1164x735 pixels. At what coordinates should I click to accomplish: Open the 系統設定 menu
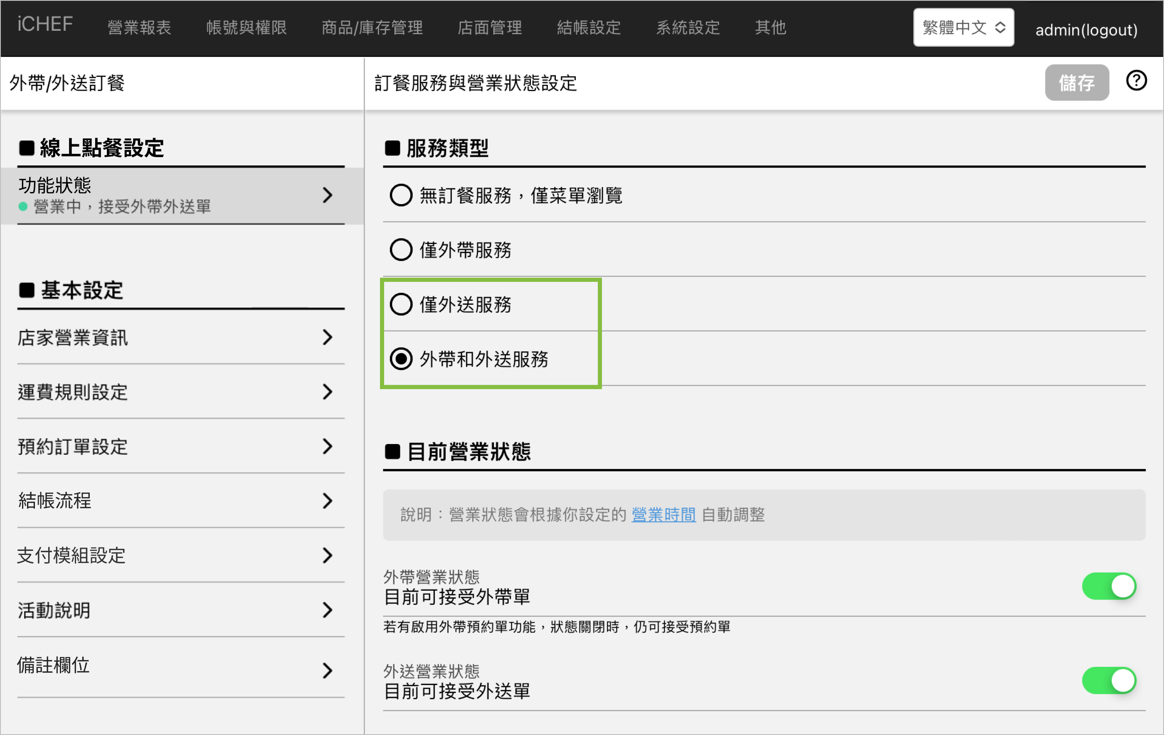coord(687,27)
